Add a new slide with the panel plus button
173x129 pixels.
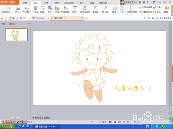click(x=15, y=118)
